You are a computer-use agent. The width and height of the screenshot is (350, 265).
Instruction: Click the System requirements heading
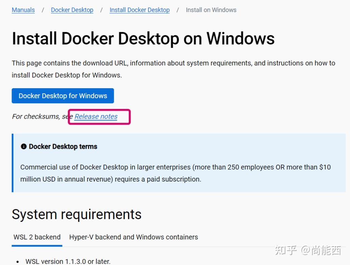tap(76, 214)
